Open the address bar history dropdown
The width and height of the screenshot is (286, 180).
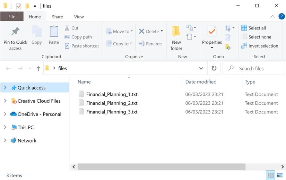[x=201, y=68]
